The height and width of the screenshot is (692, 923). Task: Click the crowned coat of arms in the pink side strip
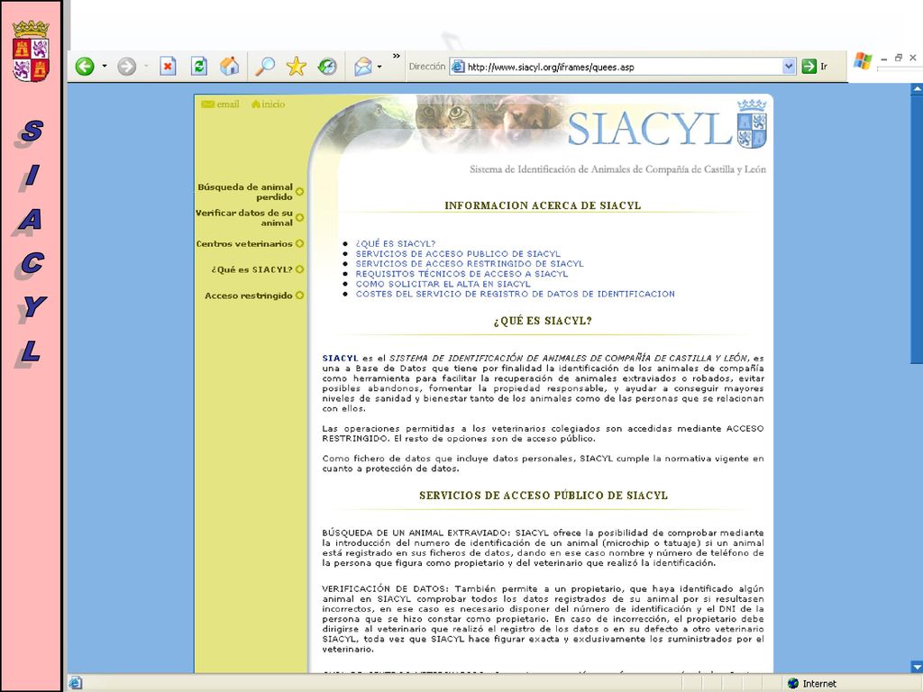click(x=31, y=51)
